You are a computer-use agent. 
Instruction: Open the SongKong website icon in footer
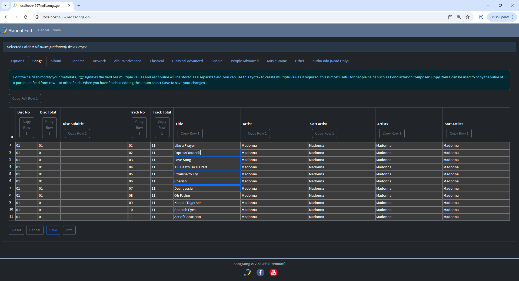tap(247, 272)
